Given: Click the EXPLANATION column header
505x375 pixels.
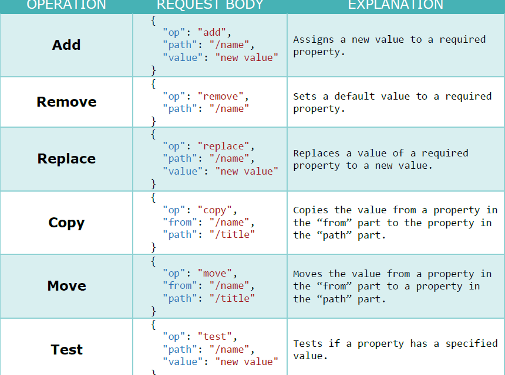Looking at the screenshot, I should tap(395, 5).
